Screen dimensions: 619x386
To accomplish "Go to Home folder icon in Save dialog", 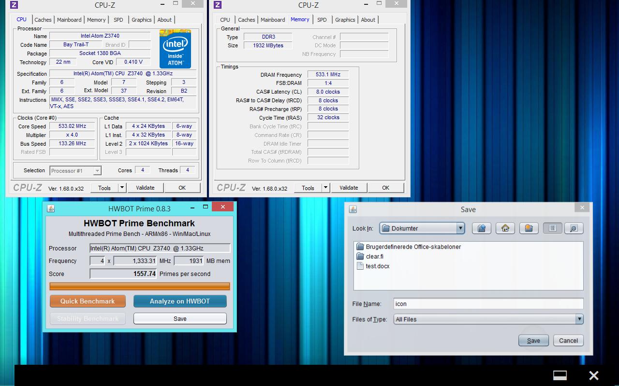I will (x=505, y=228).
